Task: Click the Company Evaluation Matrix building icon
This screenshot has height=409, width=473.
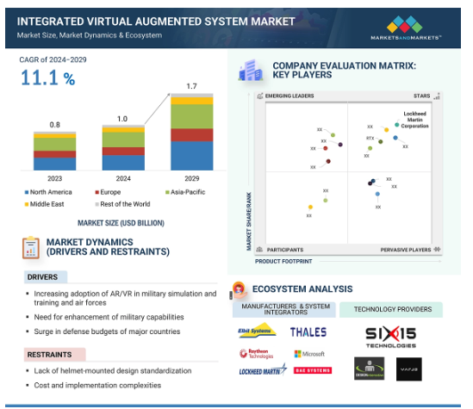Action: tap(251, 71)
